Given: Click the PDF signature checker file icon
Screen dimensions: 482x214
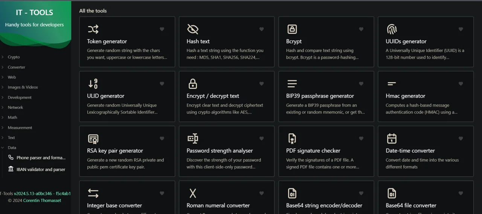Looking at the screenshot, I should pyautogui.click(x=292, y=139).
